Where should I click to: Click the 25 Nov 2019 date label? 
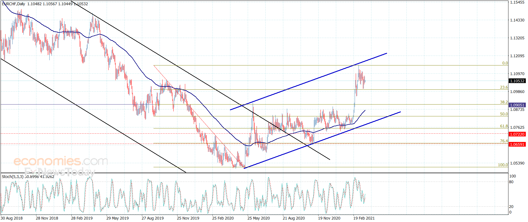click(x=188, y=218)
